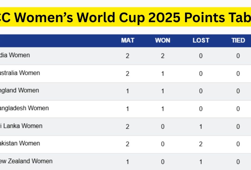This screenshot has width=251, height=170.
Task: Click the TIED column header
Action: tap(238, 40)
